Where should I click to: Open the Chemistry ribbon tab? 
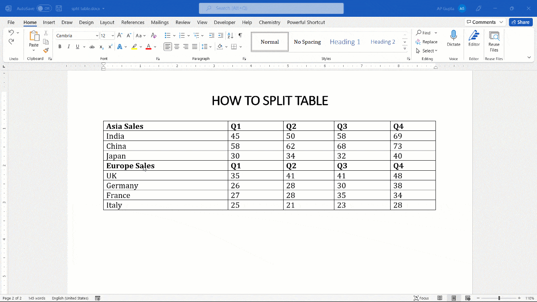pos(269,22)
